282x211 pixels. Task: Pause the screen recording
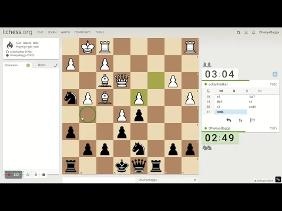pyautogui.click(x=36, y=175)
